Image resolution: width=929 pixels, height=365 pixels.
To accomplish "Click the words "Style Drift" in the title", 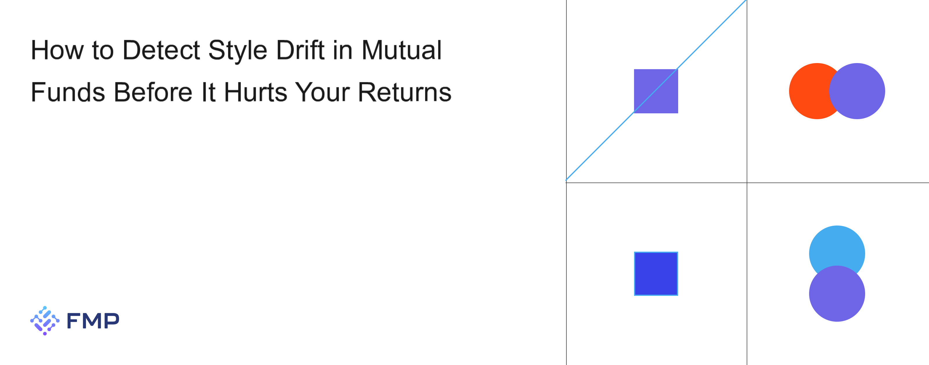I will 266,50.
